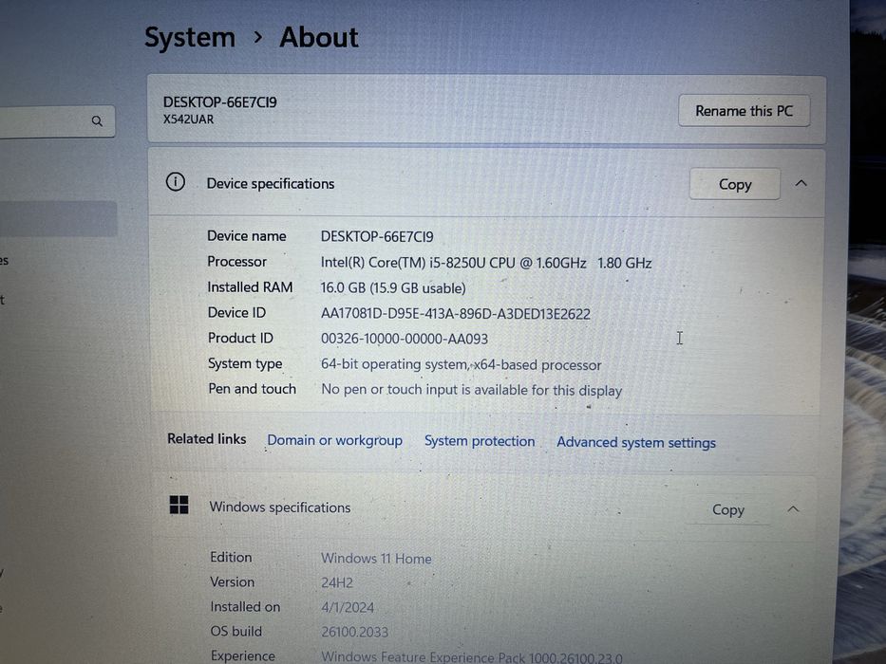This screenshot has height=664, width=886.
Task: Click the Device specifications heading text
Action: [x=270, y=183]
